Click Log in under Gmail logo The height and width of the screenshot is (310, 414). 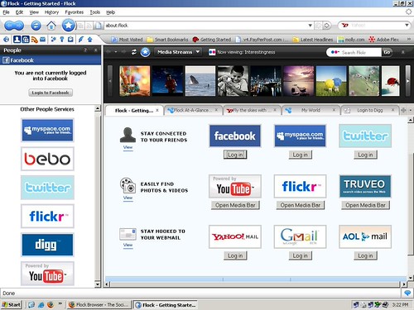pyautogui.click(x=301, y=255)
